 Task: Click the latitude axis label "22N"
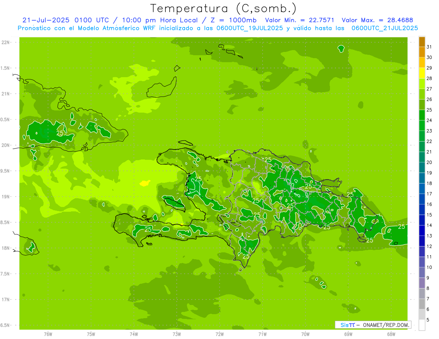coord(6,42)
